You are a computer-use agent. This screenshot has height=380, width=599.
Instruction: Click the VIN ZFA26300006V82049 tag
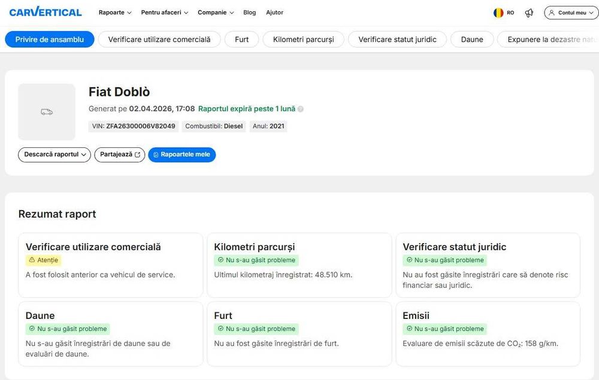(x=134, y=126)
